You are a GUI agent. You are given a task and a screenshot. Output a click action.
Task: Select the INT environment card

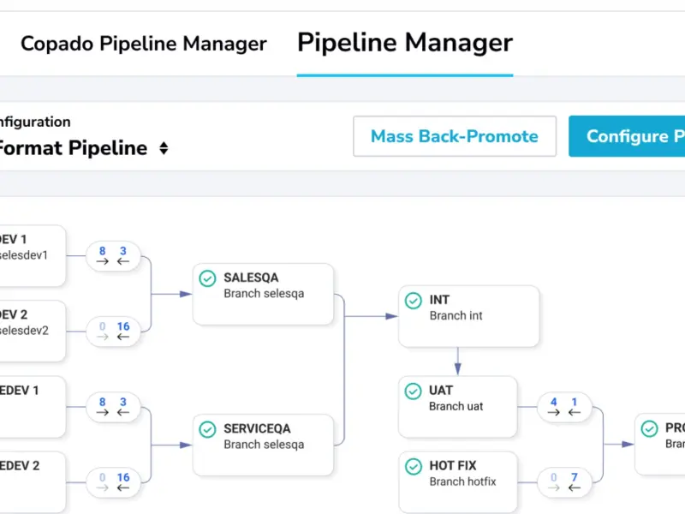click(x=468, y=316)
